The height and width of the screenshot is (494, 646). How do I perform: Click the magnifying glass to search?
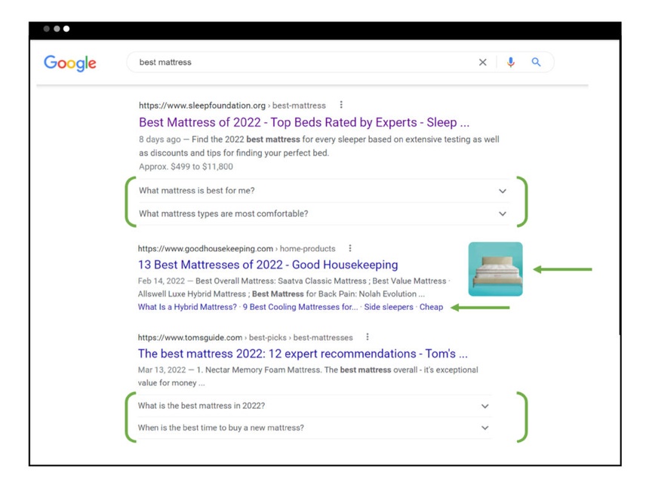coord(536,62)
